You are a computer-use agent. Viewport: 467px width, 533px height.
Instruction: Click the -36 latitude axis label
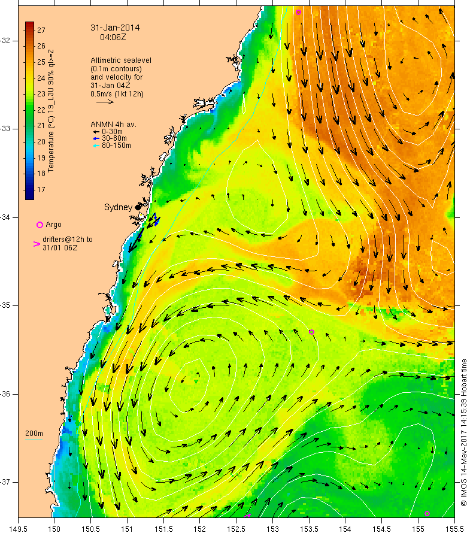pos(5,394)
